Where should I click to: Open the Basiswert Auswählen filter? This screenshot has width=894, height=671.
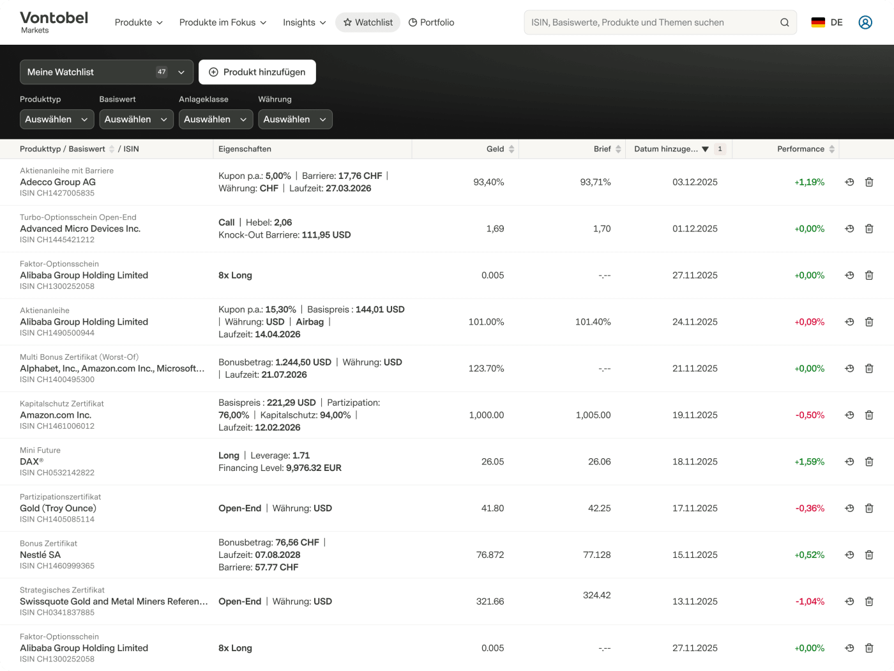[x=136, y=120]
